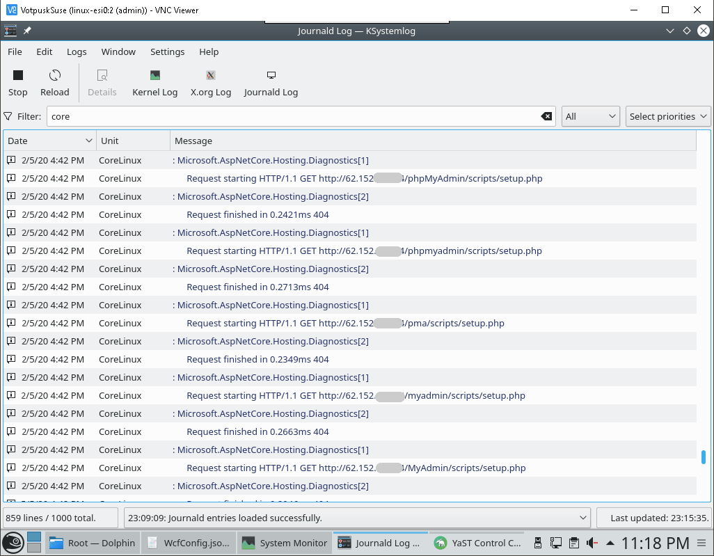
Task: Toggle the pin window icon in title bar
Action: (27, 31)
